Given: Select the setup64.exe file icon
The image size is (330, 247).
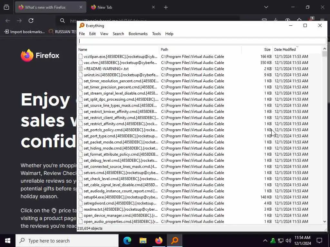Looking at the screenshot, I should 80,197.
